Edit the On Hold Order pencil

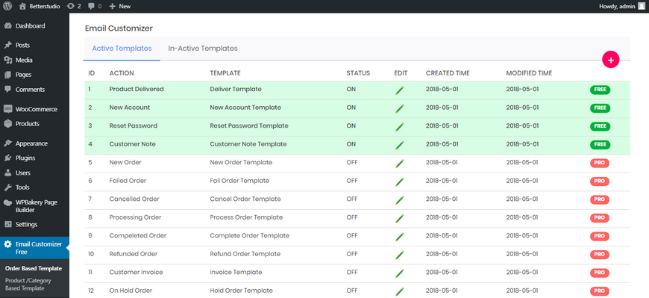point(399,291)
